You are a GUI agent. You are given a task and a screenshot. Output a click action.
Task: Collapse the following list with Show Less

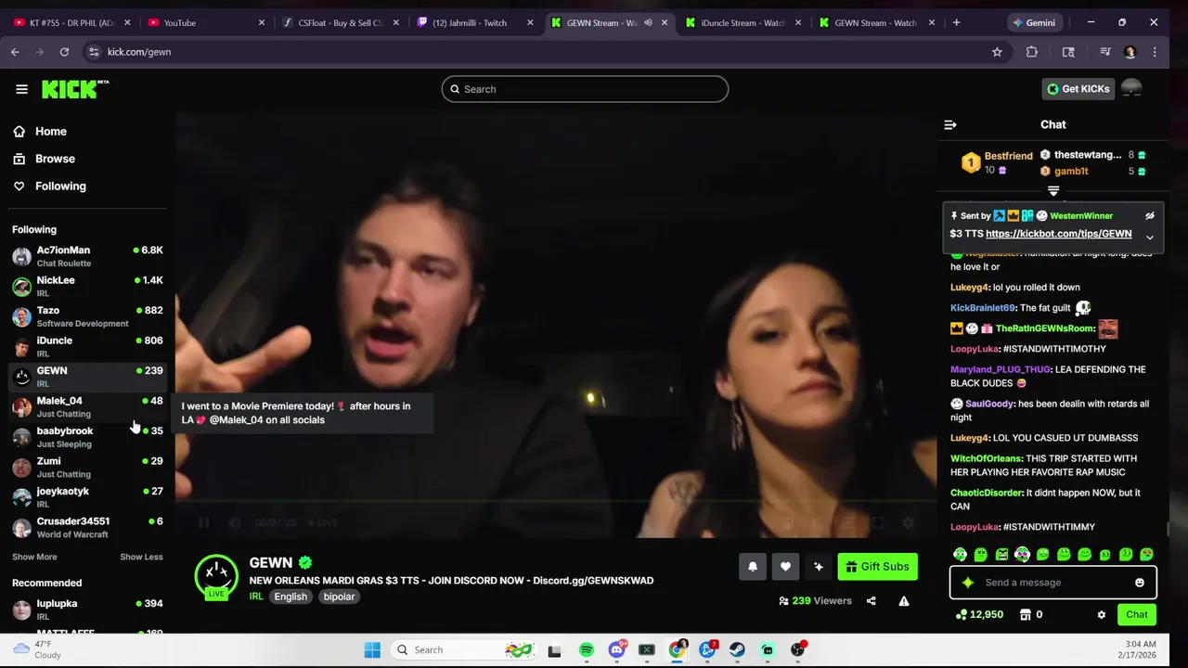[x=141, y=557]
